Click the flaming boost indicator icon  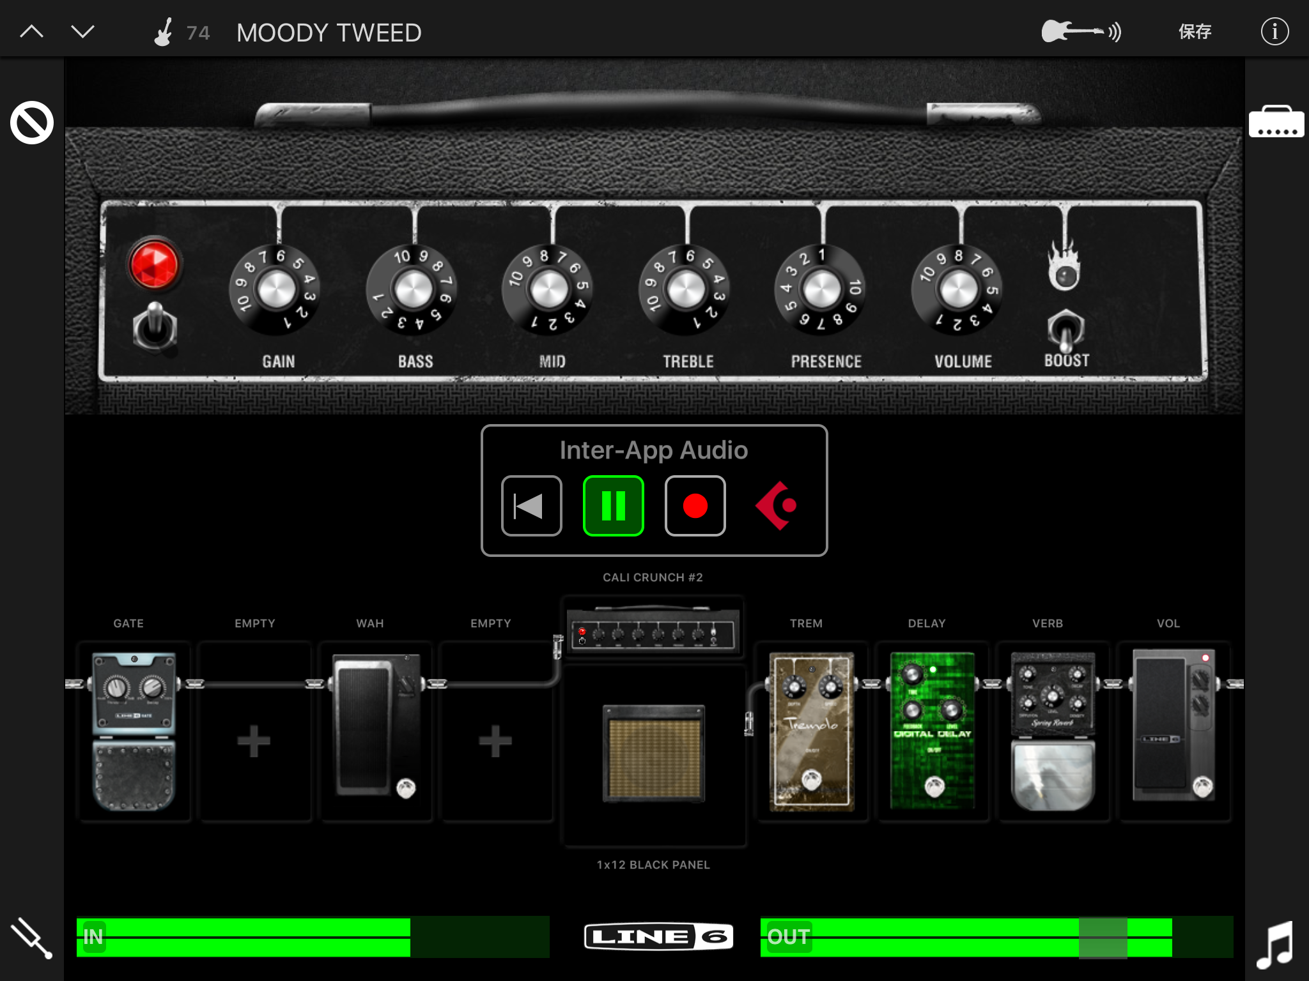[1064, 266]
